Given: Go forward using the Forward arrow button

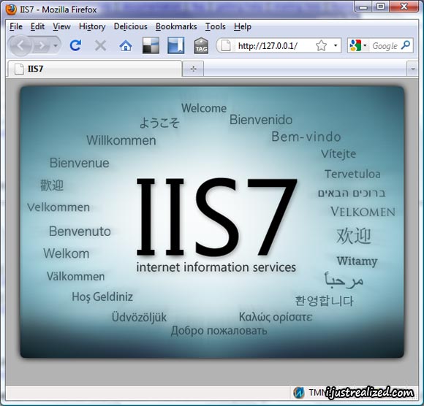Looking at the screenshot, I should click(x=42, y=46).
